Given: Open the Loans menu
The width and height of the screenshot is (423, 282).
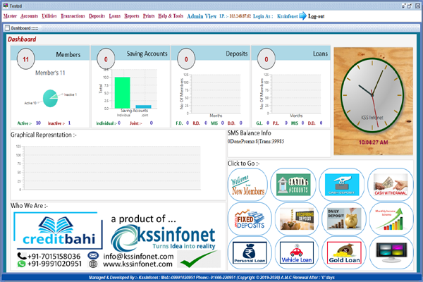Looking at the screenshot, I should pyautogui.click(x=115, y=16).
